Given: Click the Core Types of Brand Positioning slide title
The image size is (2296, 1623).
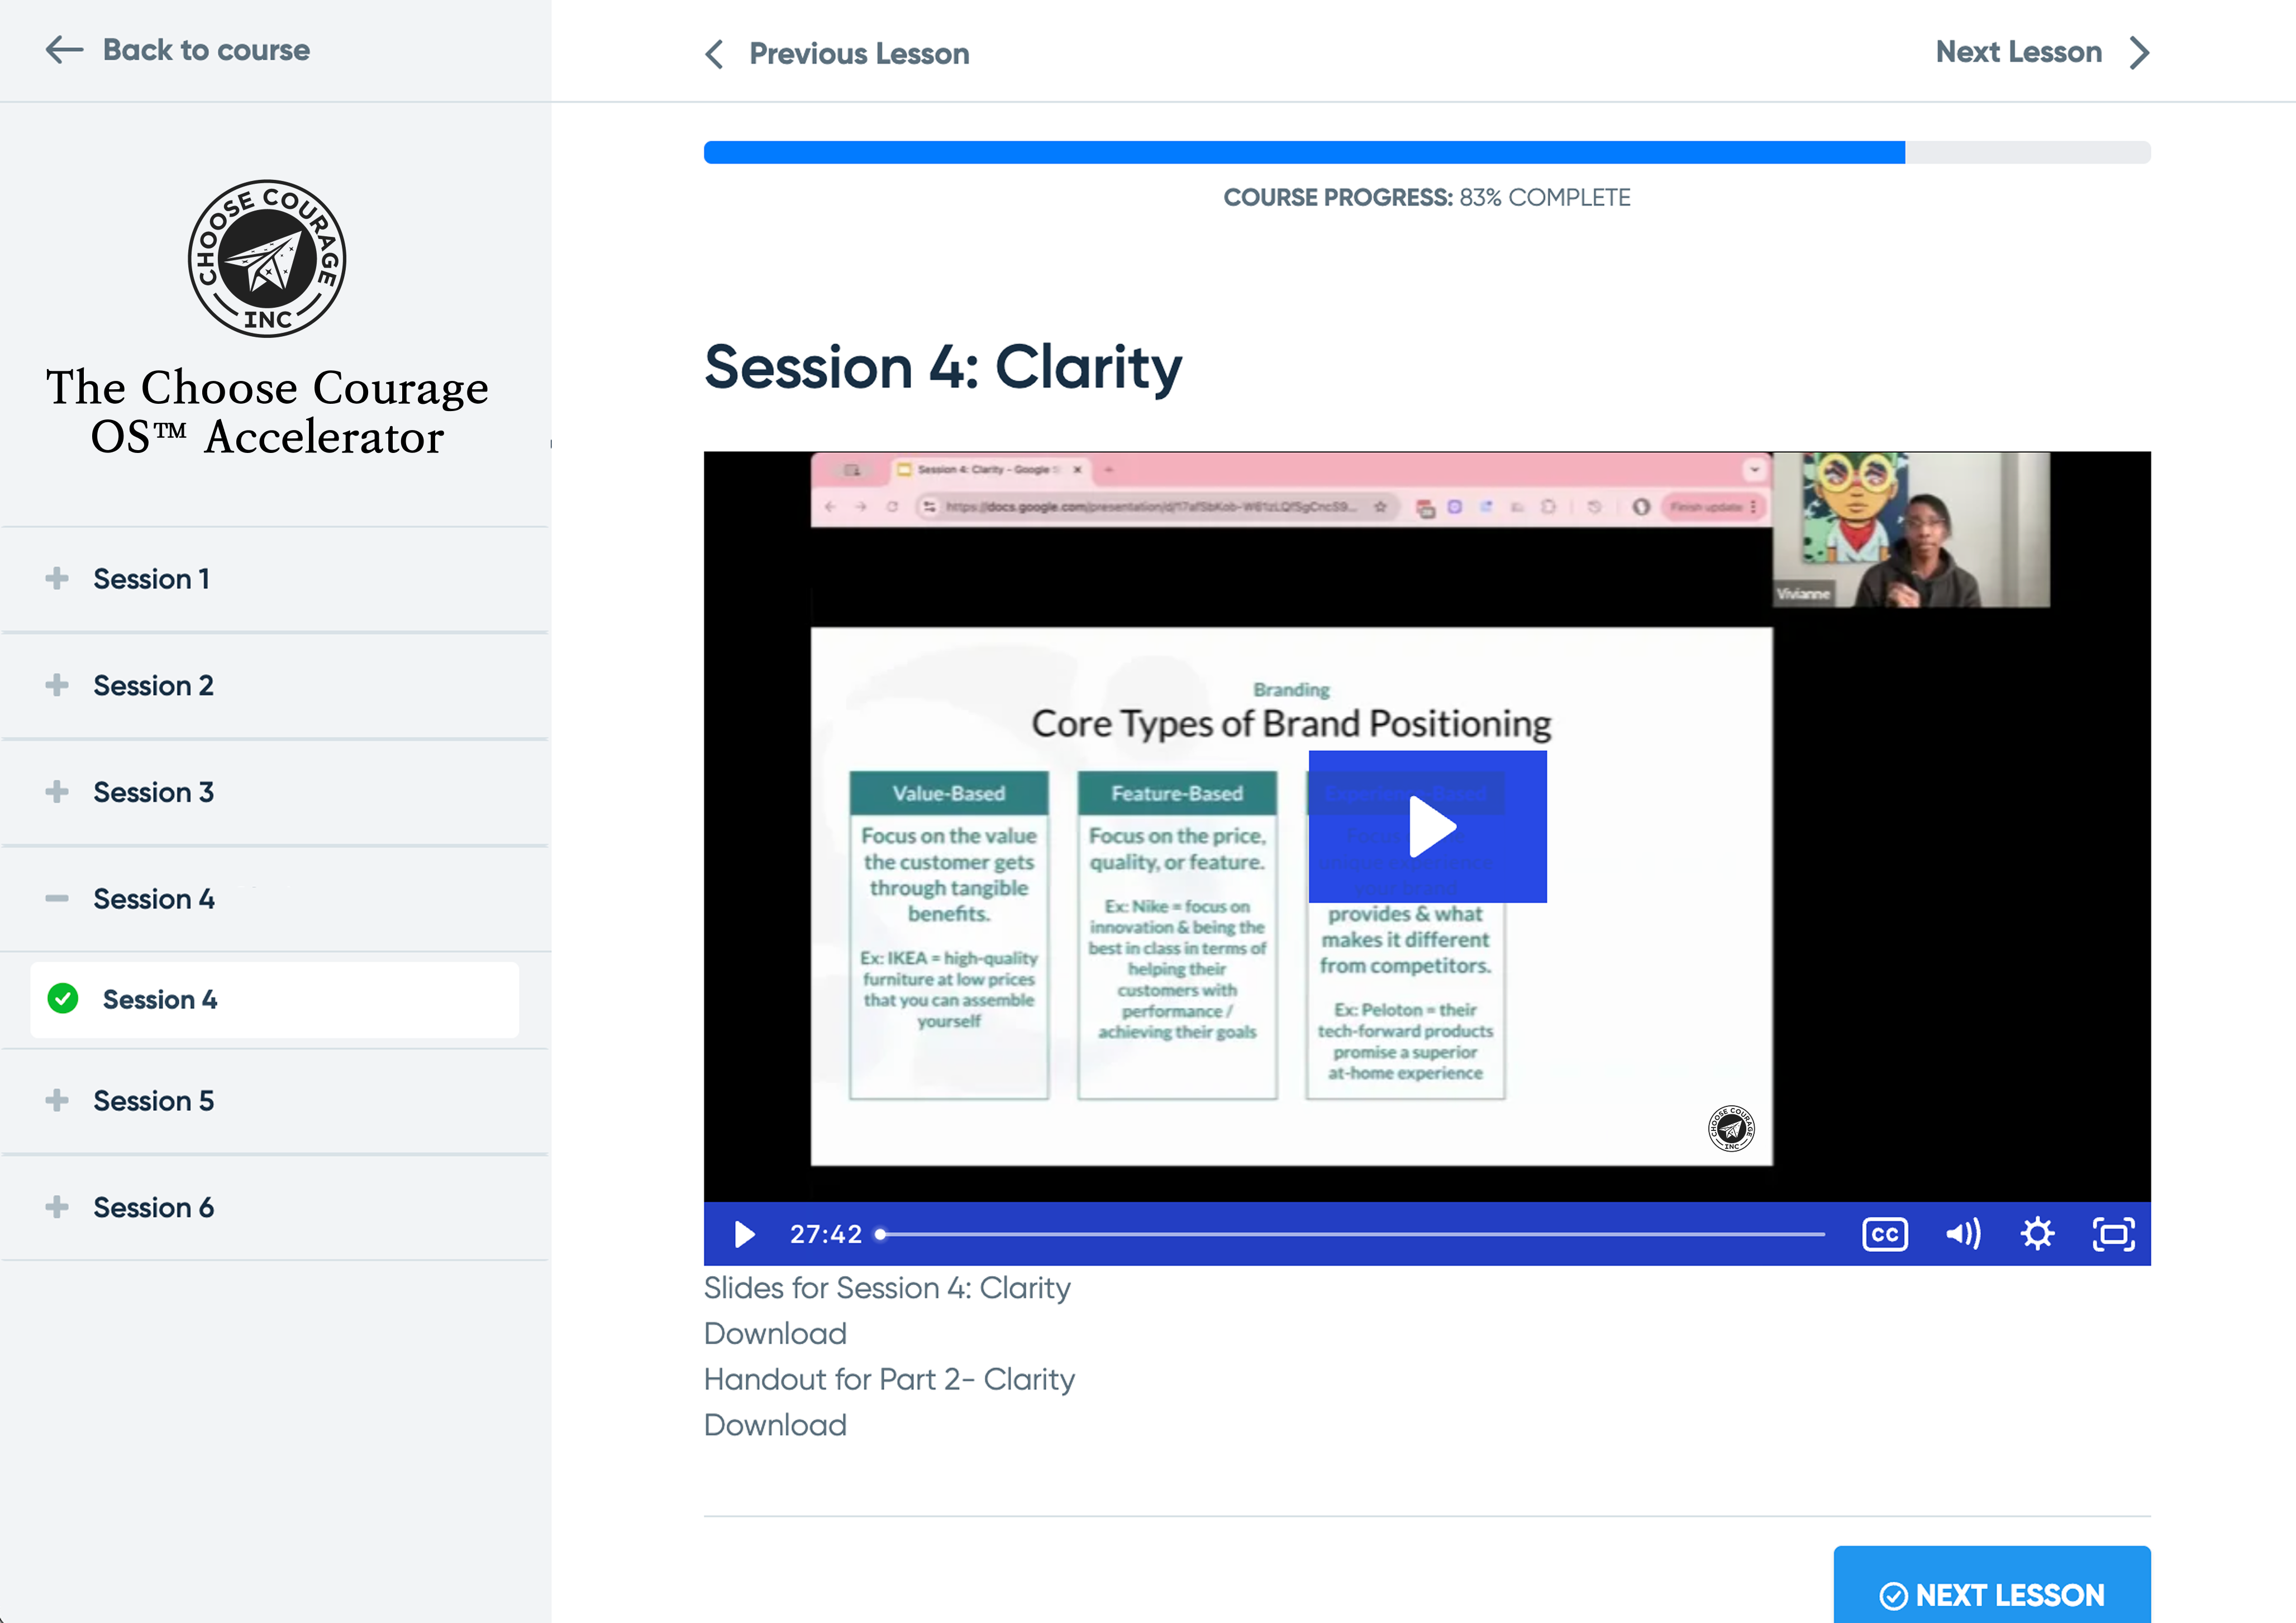Looking at the screenshot, I should [1291, 724].
